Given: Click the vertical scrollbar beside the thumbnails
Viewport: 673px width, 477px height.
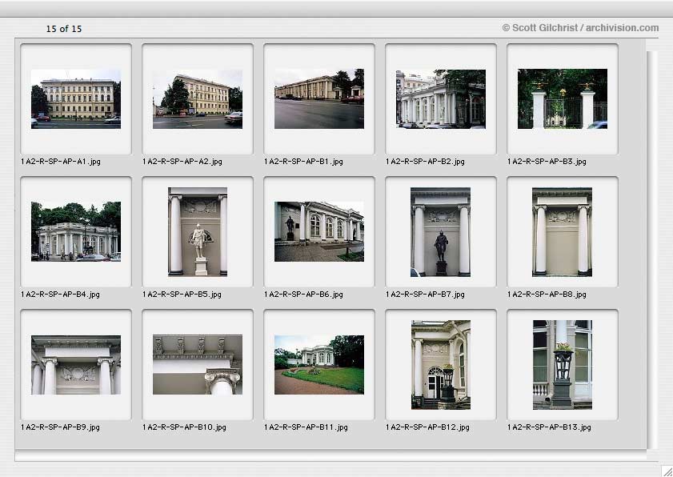Looking at the screenshot, I should coord(652,250).
